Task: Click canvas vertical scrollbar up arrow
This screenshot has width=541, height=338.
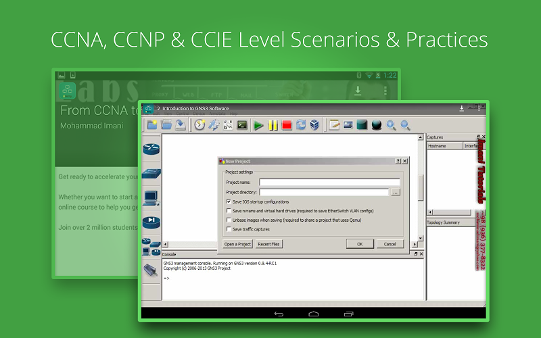Action: coord(420,137)
